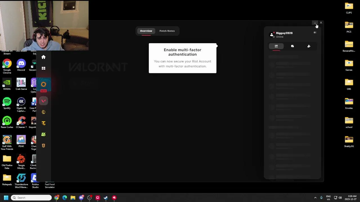Open the friends list tab
Screen dimensions: 360x202
click(x=276, y=46)
